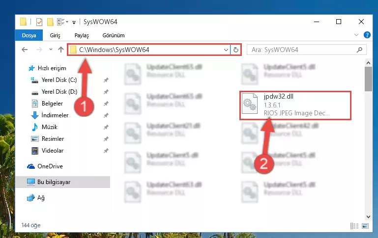Go back with the left arrow

click(25, 50)
